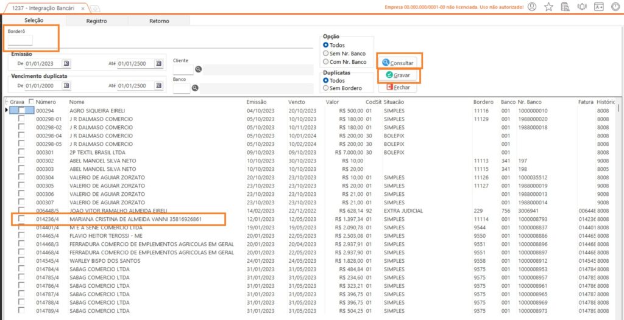Check the Grava box for MARIANA CRISTINA row
This screenshot has height=320, width=624.
(21, 218)
